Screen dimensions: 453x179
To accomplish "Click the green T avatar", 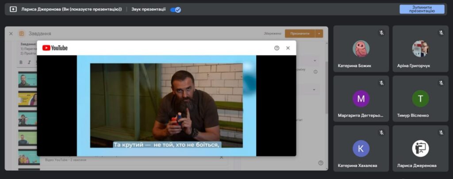I will (x=420, y=99).
